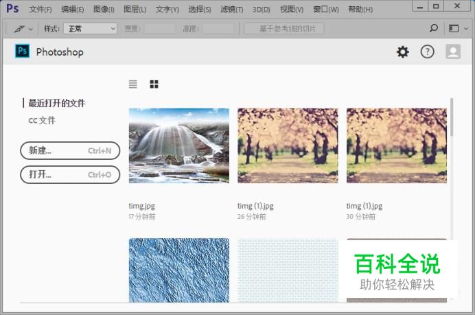The height and width of the screenshot is (315, 475).
Task: Maximize the Photoshop window
Action: [436, 6]
